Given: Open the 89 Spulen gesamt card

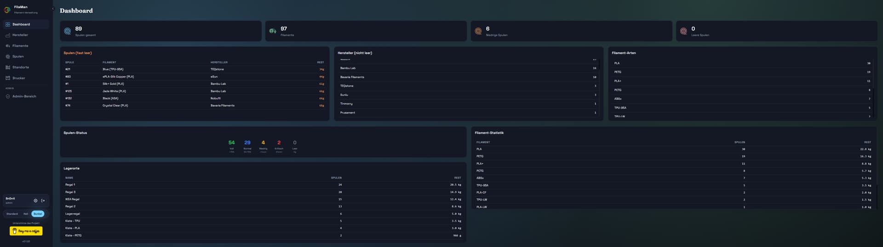Looking at the screenshot, I should [161, 31].
